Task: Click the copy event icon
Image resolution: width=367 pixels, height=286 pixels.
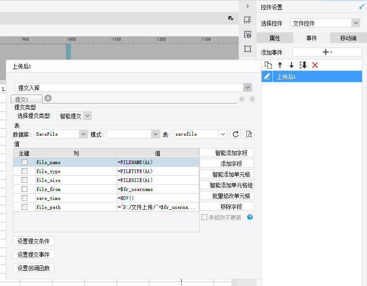Action: tap(268, 65)
